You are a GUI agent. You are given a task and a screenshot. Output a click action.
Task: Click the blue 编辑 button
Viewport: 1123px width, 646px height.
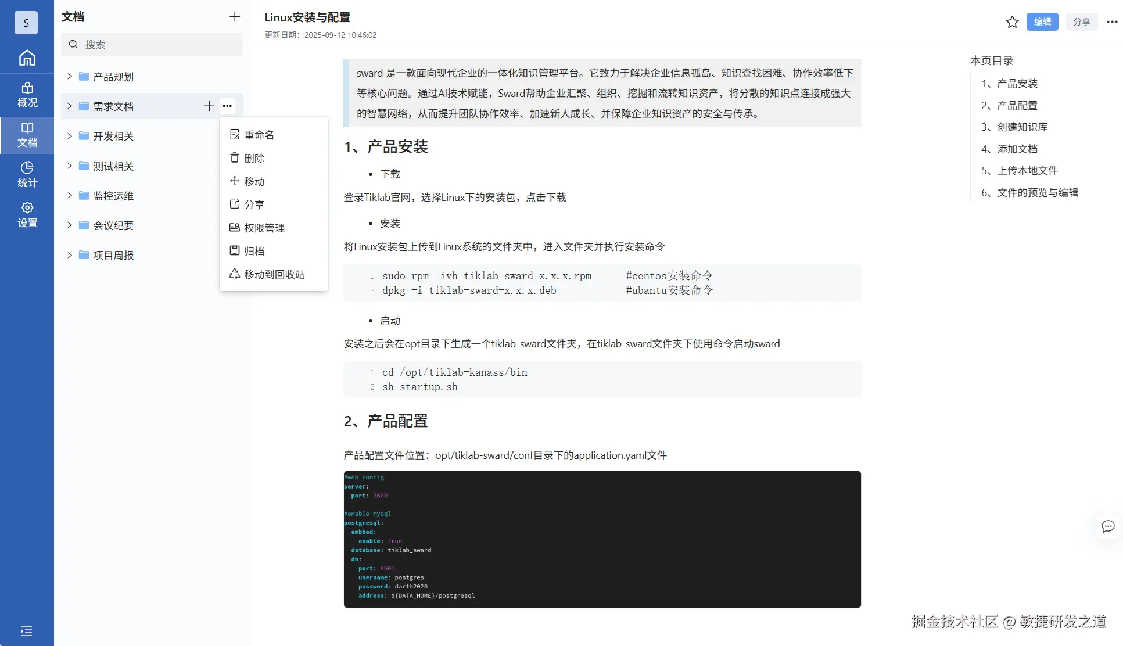coord(1042,22)
